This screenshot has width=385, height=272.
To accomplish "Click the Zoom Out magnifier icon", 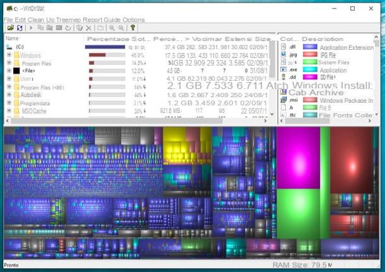I will click(x=121, y=28).
